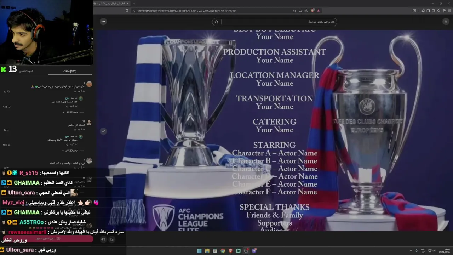Close the TikTok video viewer
Viewport: 453px width, 255px height.
446,22
